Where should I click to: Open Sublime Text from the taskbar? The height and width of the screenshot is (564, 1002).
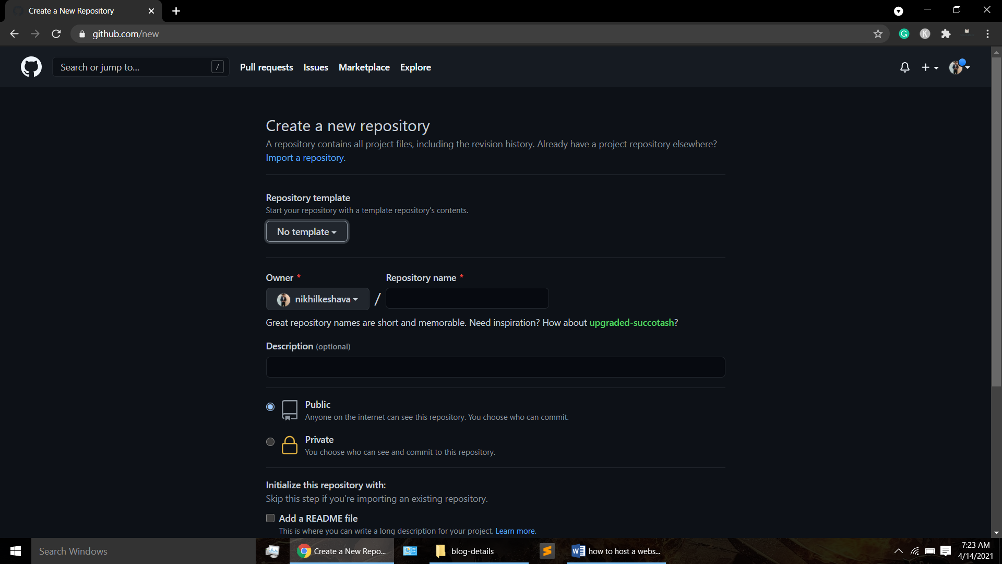(547, 551)
